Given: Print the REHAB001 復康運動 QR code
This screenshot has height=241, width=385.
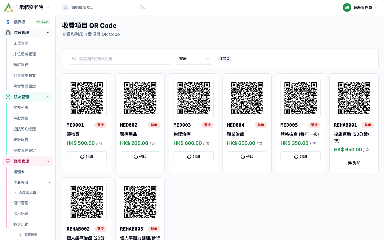Looking at the screenshot, I should pos(354,163).
